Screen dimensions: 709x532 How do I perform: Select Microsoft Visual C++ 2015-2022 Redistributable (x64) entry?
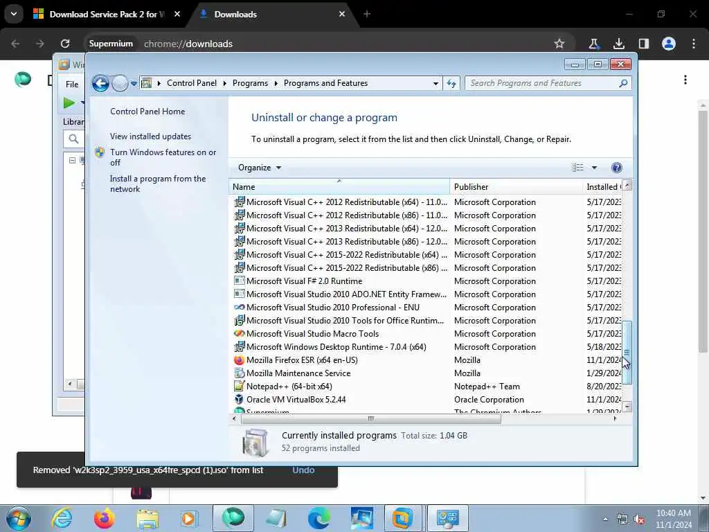[x=425, y=255]
